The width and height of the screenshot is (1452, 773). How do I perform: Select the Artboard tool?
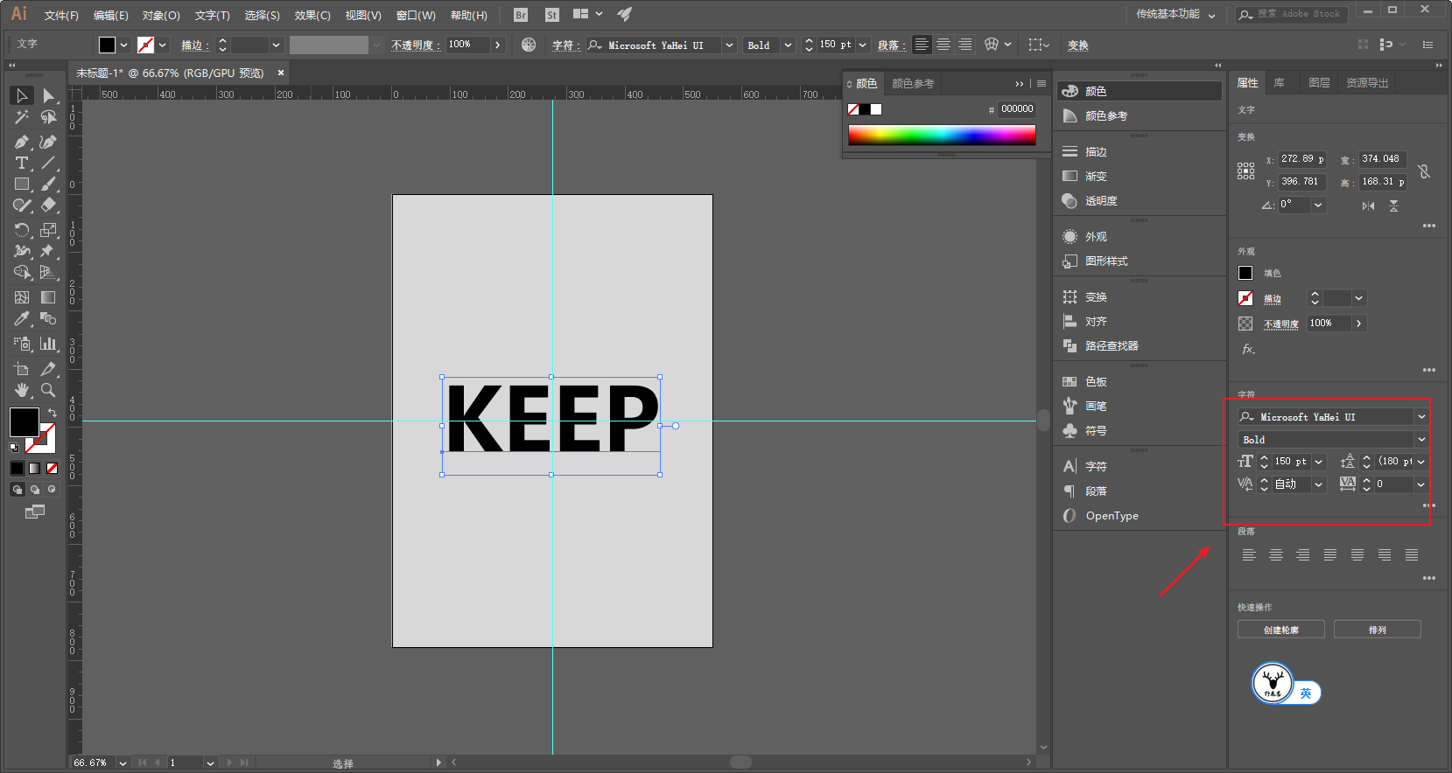pyautogui.click(x=22, y=369)
